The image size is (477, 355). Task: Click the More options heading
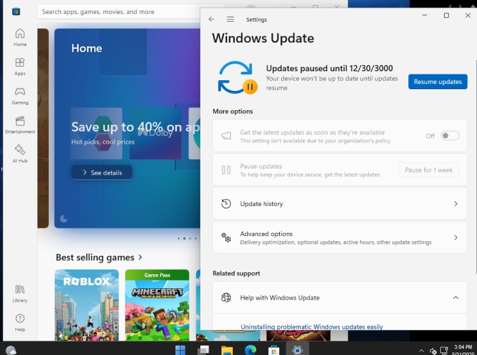click(x=233, y=111)
